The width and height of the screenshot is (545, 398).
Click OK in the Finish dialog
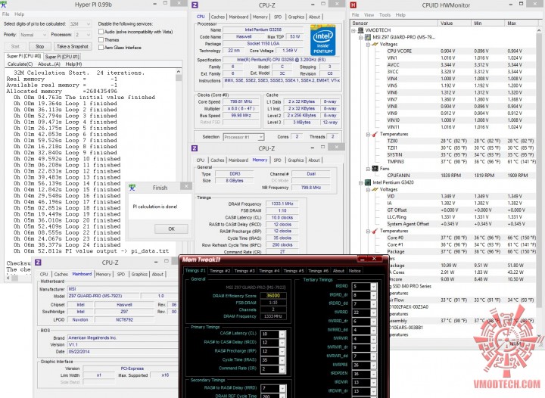pyautogui.click(x=171, y=229)
